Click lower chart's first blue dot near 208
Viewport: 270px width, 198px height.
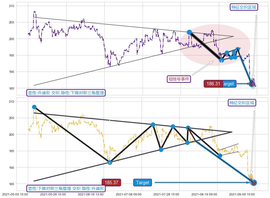pyautogui.click(x=34, y=107)
